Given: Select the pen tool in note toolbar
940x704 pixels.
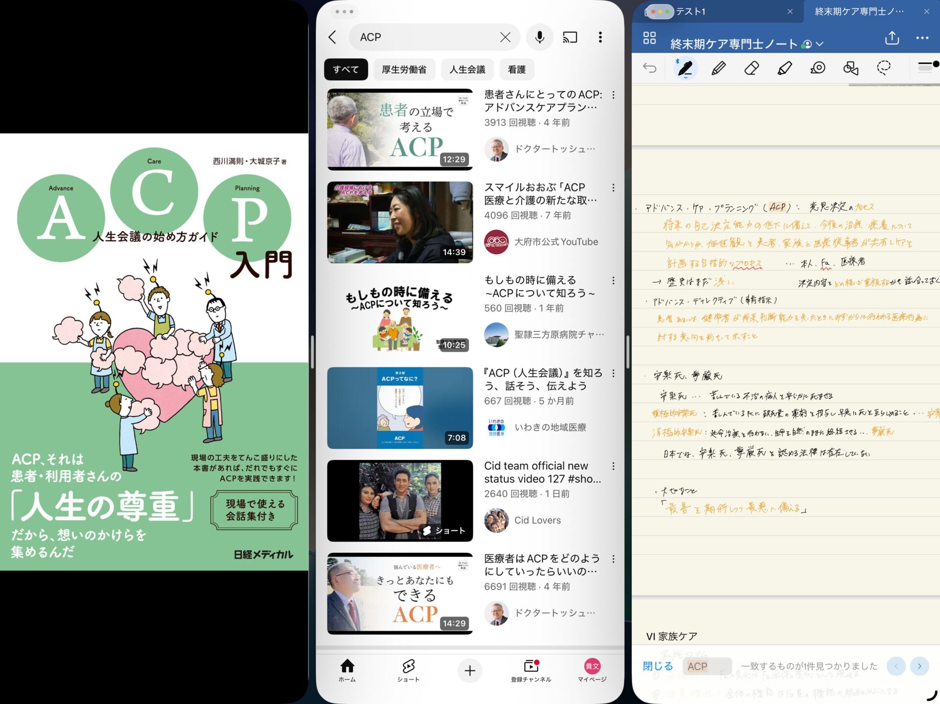Looking at the screenshot, I should tap(684, 68).
